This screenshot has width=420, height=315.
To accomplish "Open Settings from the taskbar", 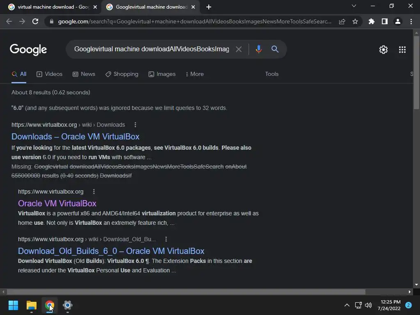I will (68, 305).
